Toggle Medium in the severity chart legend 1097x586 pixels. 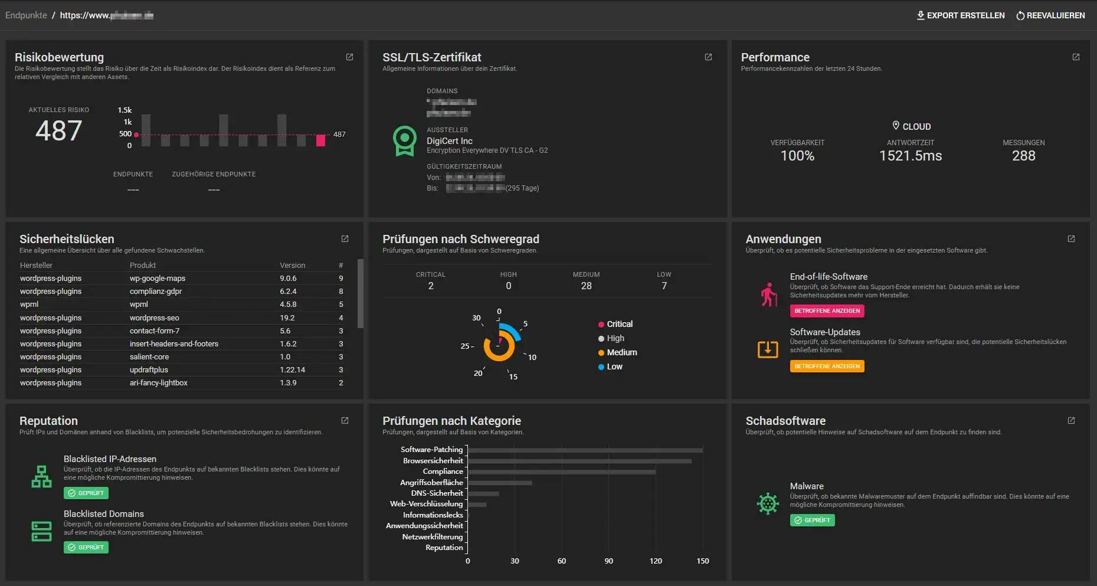[620, 352]
